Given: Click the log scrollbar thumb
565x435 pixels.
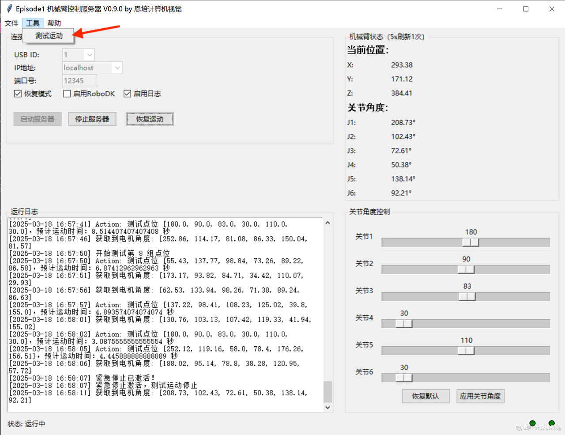Looking at the screenshot, I should (x=328, y=392).
